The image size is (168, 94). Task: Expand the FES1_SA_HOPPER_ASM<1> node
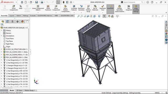pyautogui.click(x=1, y=57)
